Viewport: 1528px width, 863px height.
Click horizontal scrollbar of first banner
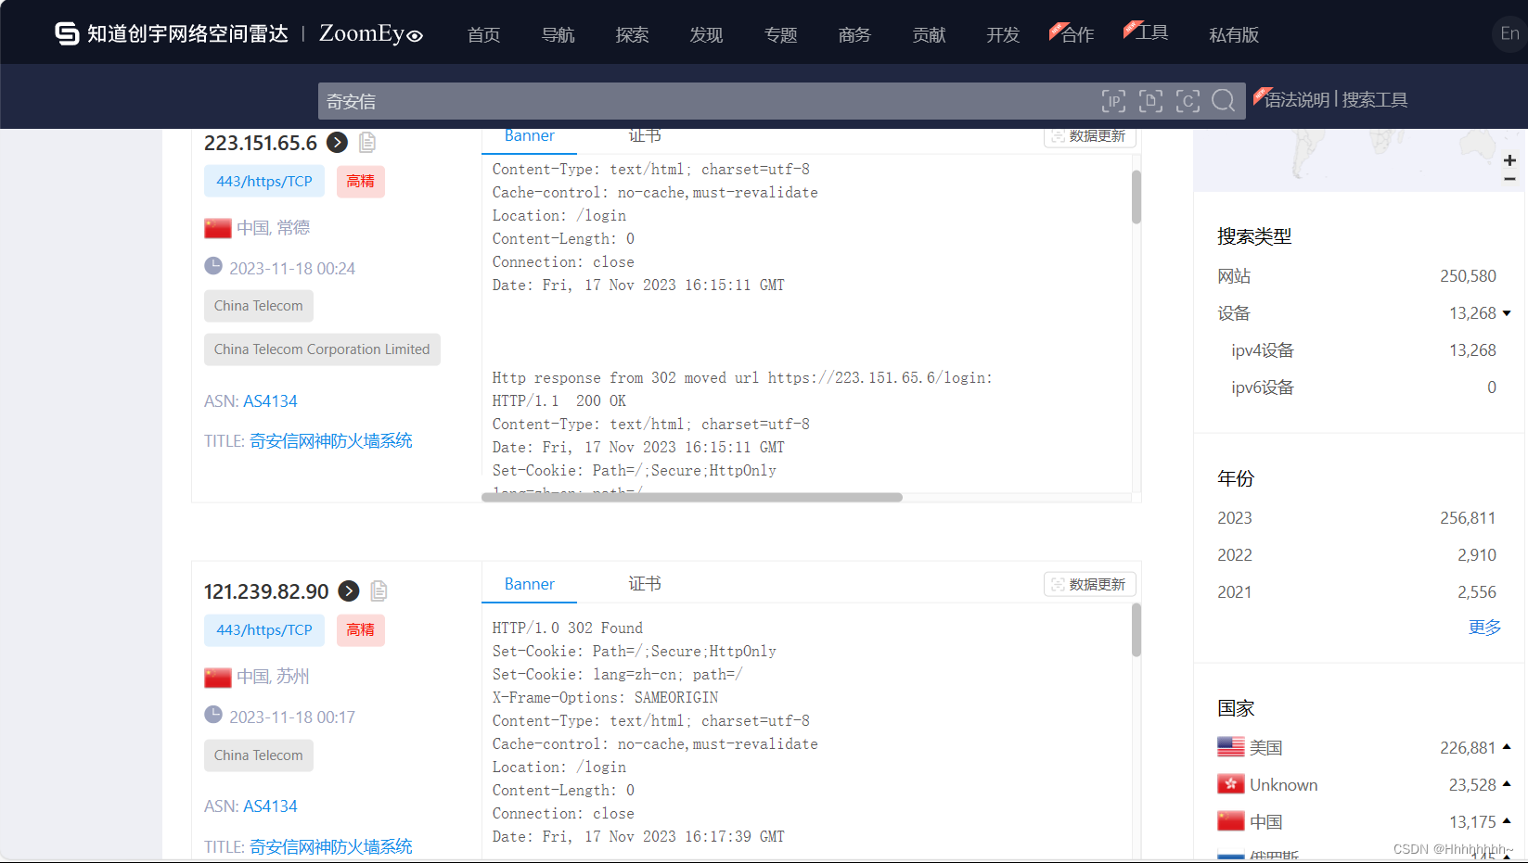click(692, 498)
